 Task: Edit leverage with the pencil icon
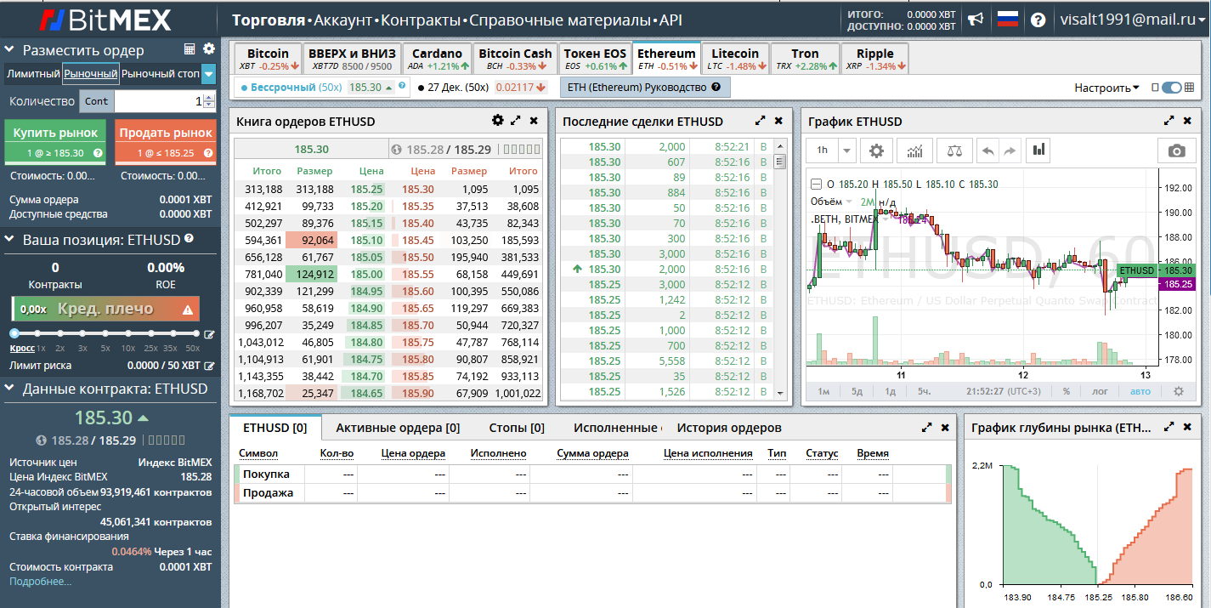click(x=209, y=334)
